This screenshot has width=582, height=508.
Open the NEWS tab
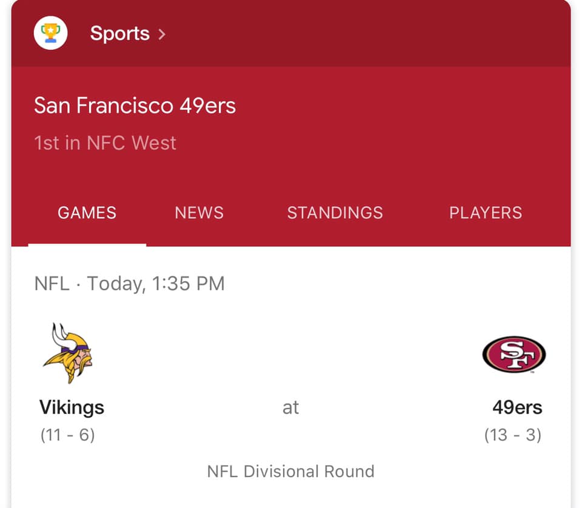click(x=199, y=213)
